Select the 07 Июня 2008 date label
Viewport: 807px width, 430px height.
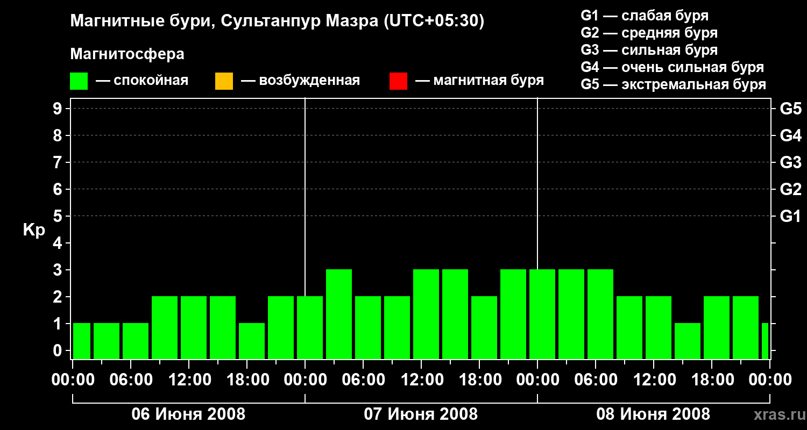point(421,414)
